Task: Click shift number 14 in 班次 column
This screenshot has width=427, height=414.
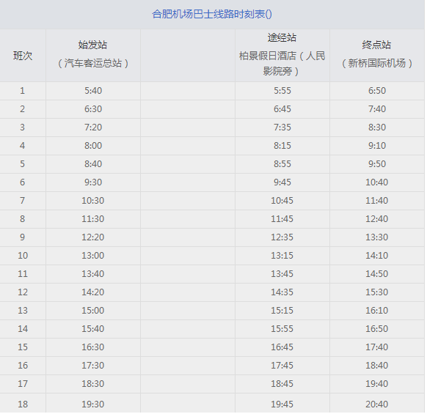Action: click(23, 329)
